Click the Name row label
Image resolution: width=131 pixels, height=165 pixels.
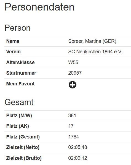(x=13, y=41)
